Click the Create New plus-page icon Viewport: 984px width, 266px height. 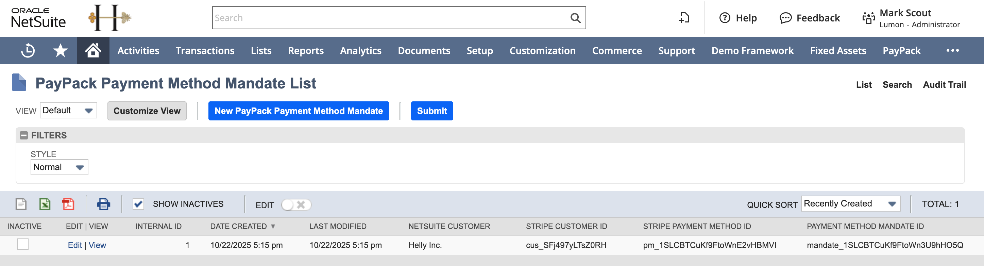pyautogui.click(x=683, y=18)
